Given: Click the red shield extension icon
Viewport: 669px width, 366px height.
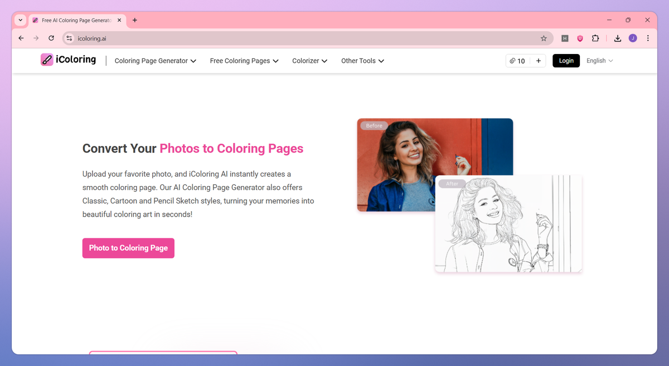Looking at the screenshot, I should point(580,38).
